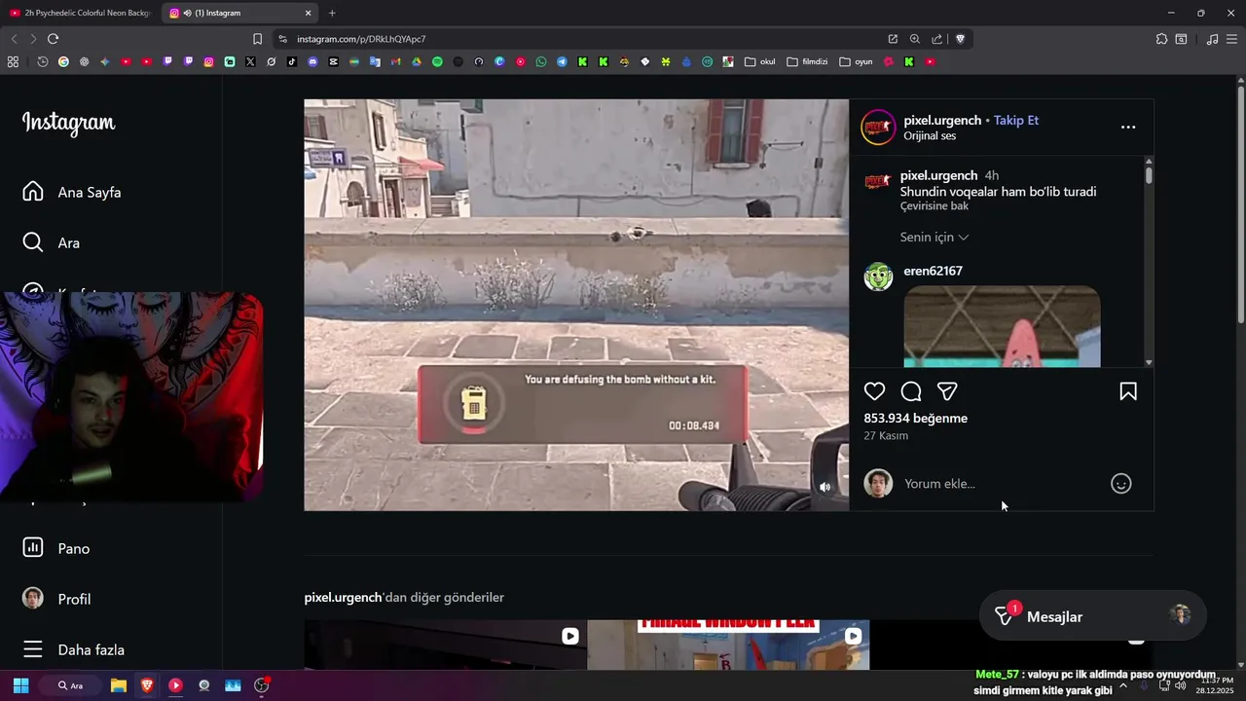Reload the page
The width and height of the screenshot is (1246, 701).
(x=53, y=39)
